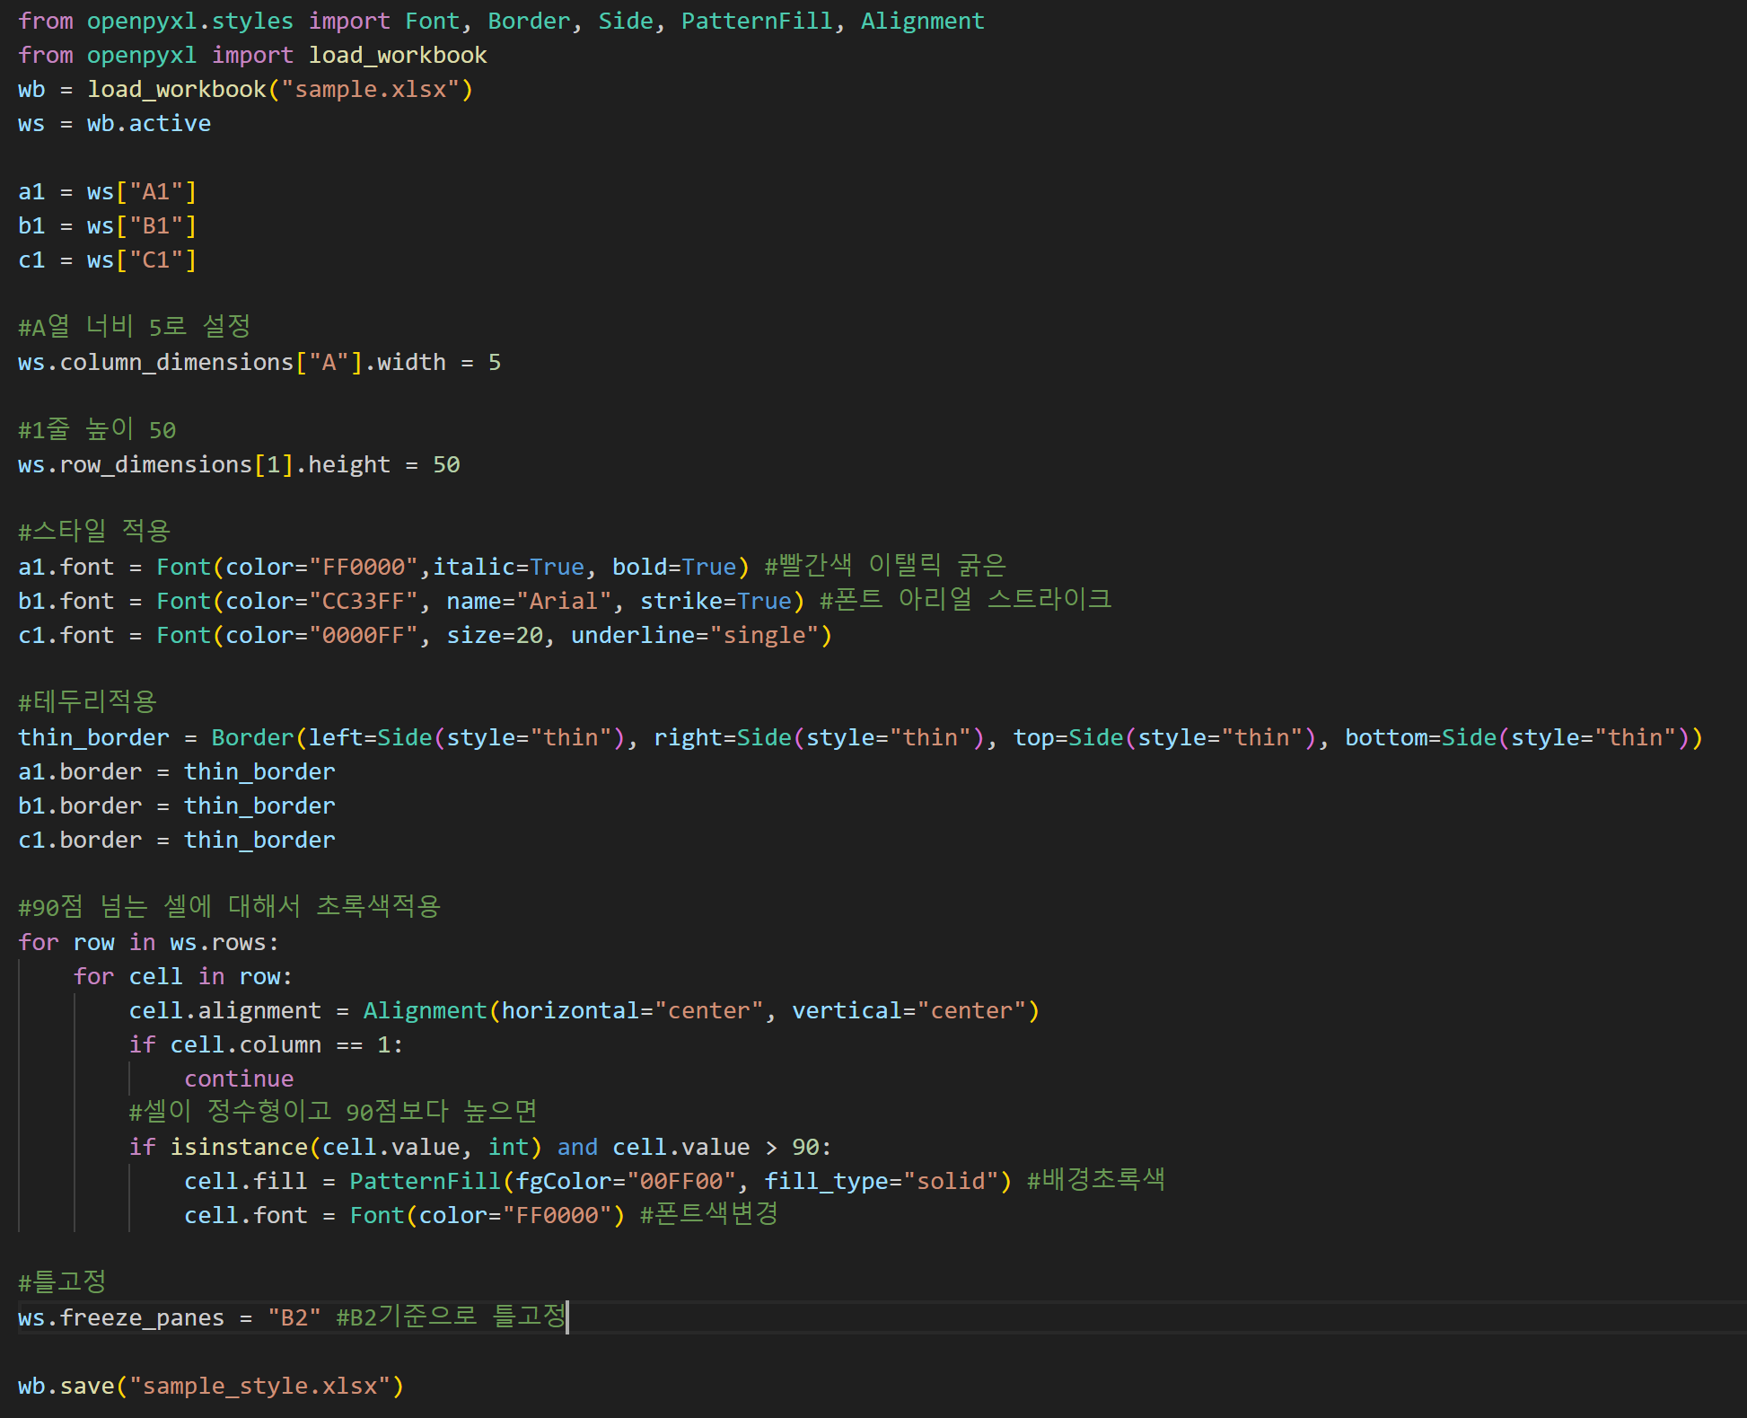The image size is (1747, 1418).
Task: Click the continue keyword
Action: [239, 1079]
